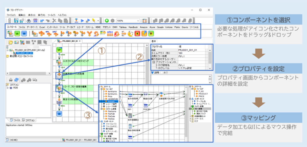Click the fit-to-window icon after the zoom box
The image size is (307, 147).
click(x=144, y=21)
